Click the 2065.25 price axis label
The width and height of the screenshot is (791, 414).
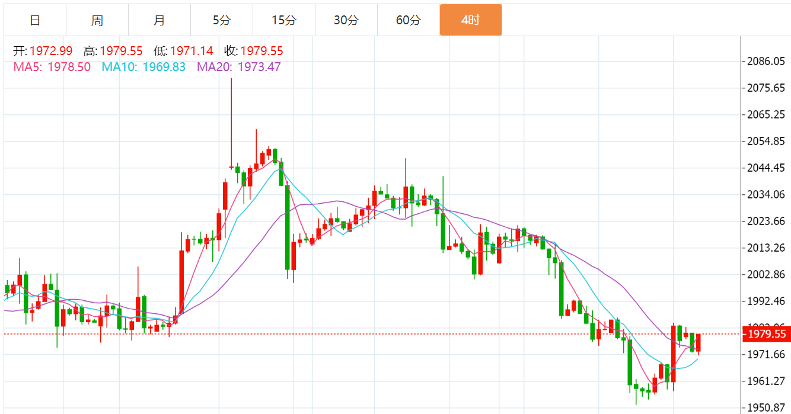(767, 115)
